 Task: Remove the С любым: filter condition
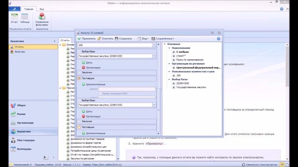(174, 52)
